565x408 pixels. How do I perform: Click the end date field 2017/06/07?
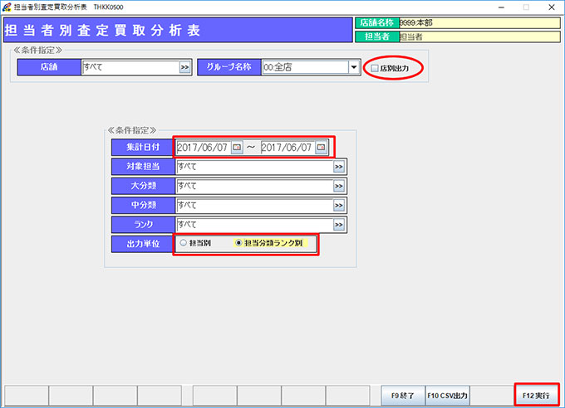coord(288,148)
